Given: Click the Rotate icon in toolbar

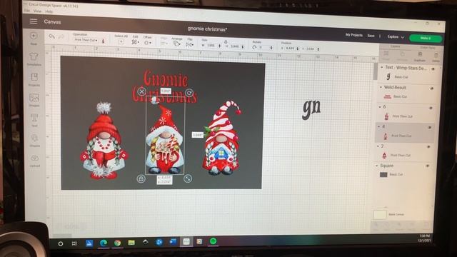Looking at the screenshot, I should pyautogui.click(x=254, y=47).
